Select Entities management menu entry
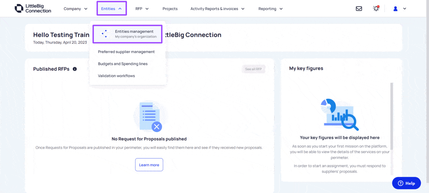 [128, 34]
